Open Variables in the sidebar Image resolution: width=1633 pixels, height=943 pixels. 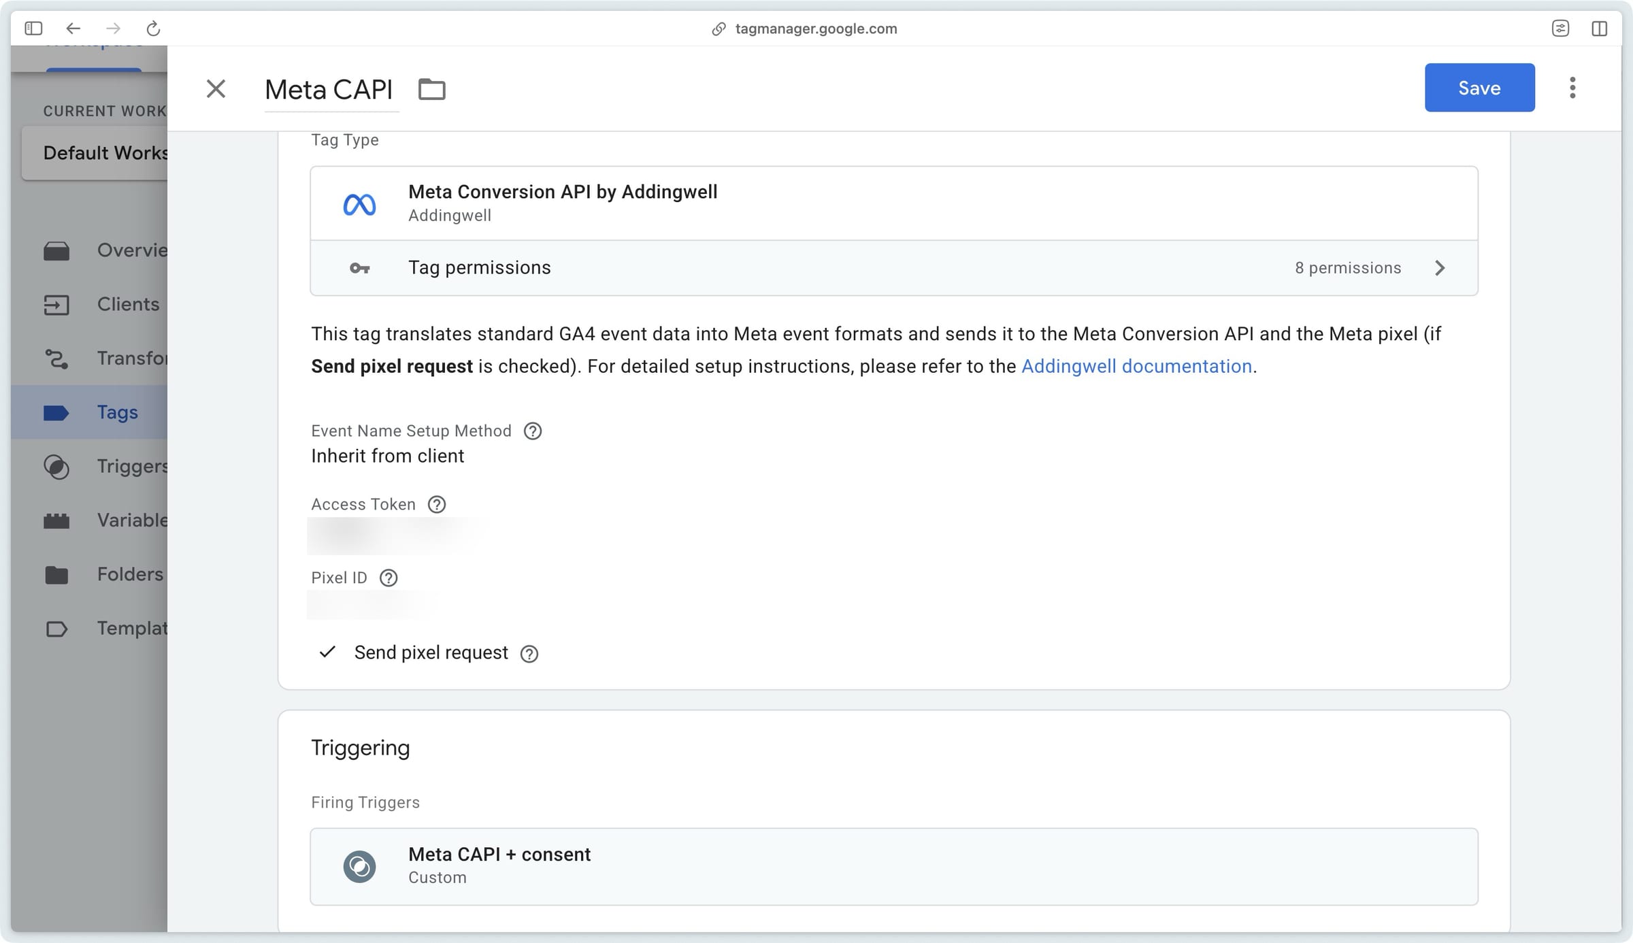pyautogui.click(x=89, y=520)
